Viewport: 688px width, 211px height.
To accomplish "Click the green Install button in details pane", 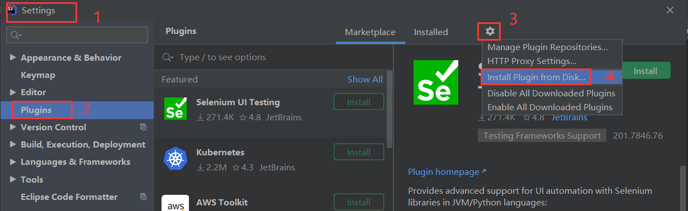I will point(645,71).
